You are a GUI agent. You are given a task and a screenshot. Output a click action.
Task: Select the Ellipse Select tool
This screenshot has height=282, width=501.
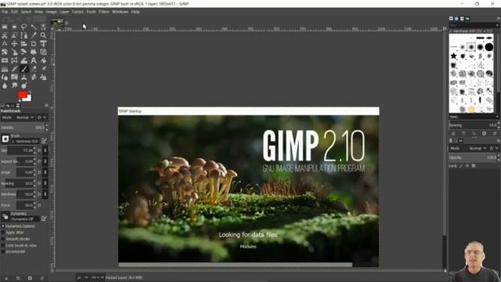click(14, 27)
